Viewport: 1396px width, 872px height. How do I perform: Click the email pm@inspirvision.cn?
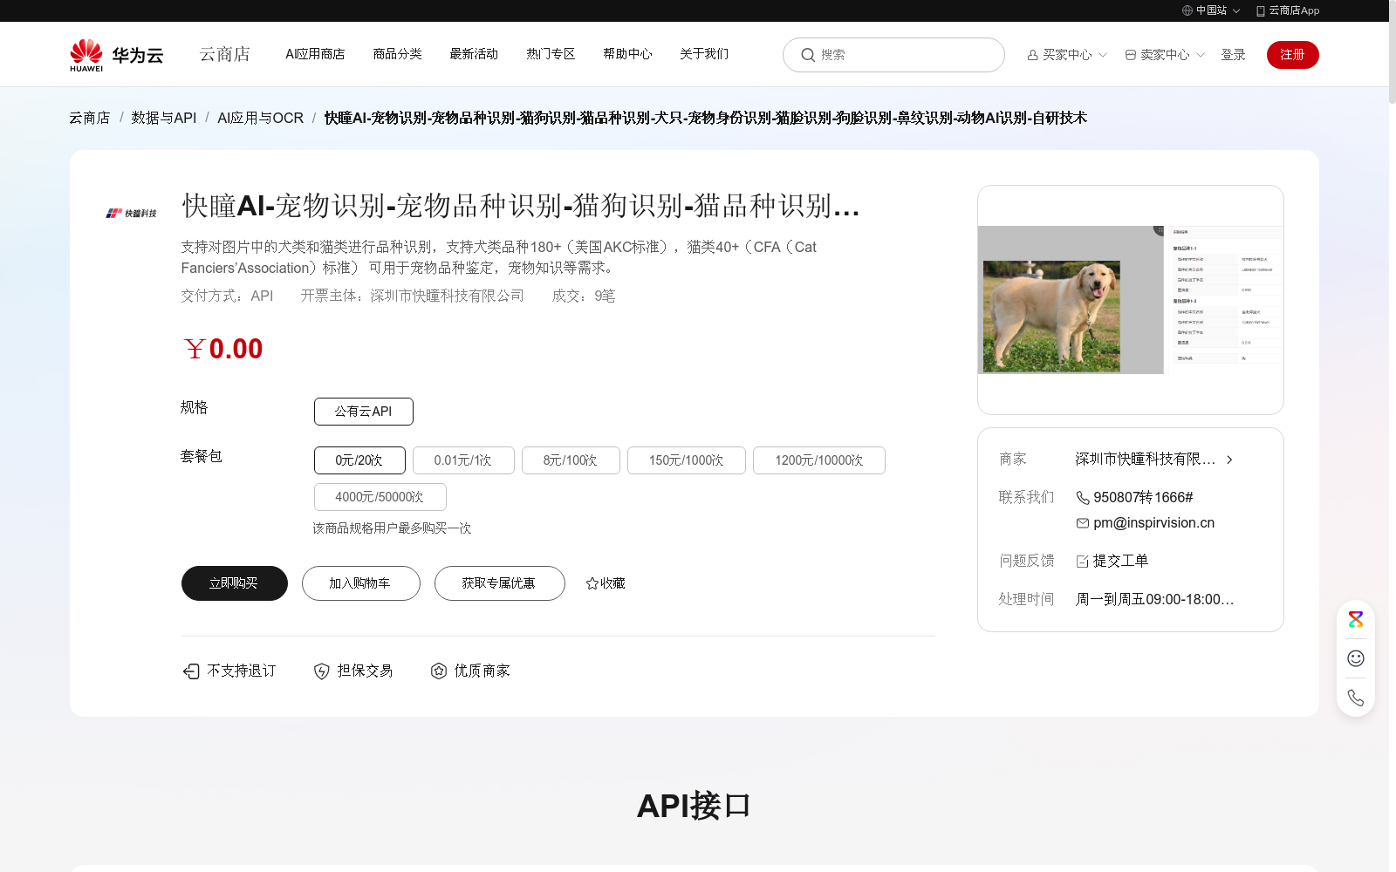pyautogui.click(x=1153, y=523)
